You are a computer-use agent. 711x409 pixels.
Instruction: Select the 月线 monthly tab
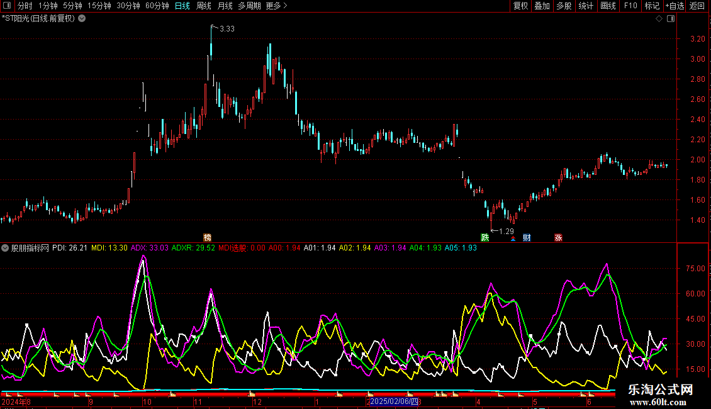(x=225, y=6)
